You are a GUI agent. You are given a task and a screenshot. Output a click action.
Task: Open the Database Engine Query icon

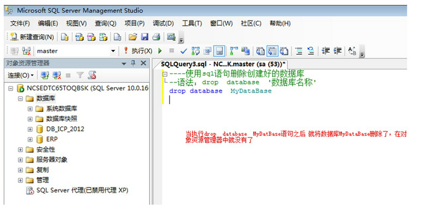click(65, 37)
